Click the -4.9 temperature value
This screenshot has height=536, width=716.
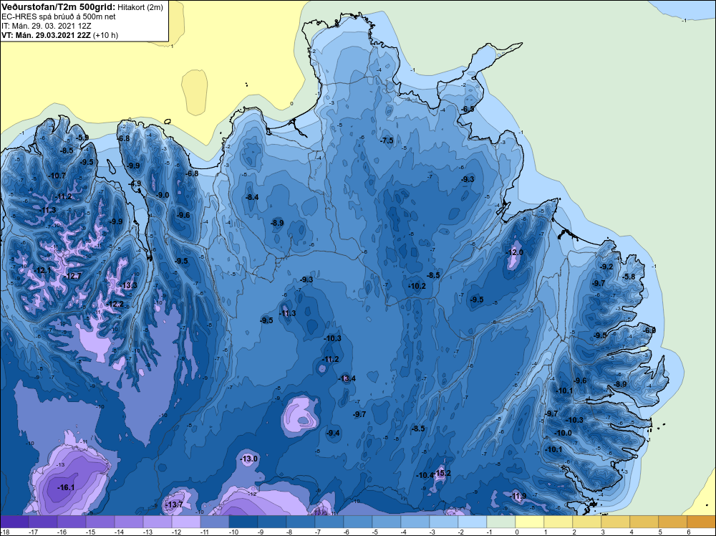(135, 183)
